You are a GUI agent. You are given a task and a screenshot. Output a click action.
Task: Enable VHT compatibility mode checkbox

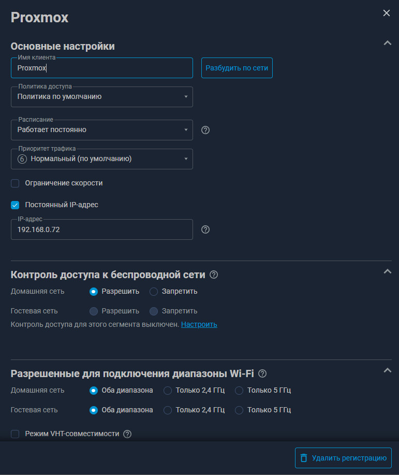15,434
